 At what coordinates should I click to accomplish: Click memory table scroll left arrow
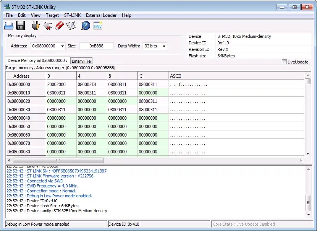coord(9,160)
